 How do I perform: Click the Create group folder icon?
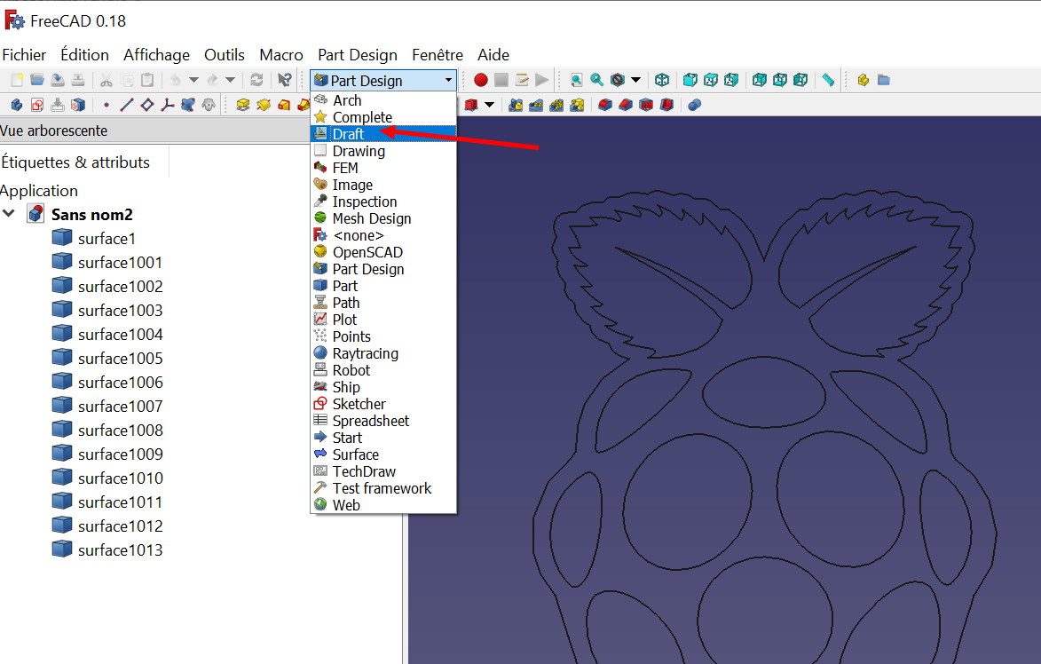pyautogui.click(x=884, y=81)
